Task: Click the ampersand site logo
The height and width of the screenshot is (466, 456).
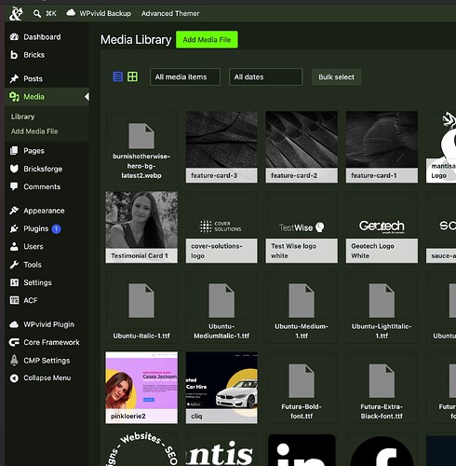Action: click(x=16, y=14)
